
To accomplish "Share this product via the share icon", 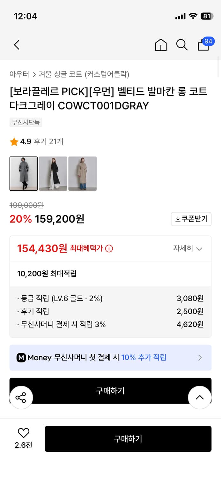I will (21, 397).
